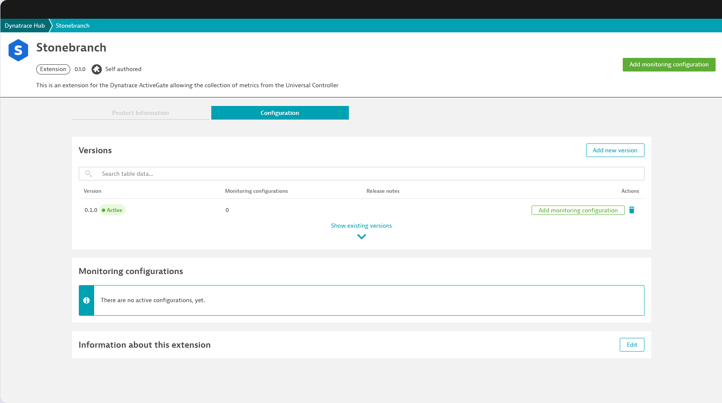722x403 pixels.
Task: Open the Product Information tab
Action: click(141, 113)
